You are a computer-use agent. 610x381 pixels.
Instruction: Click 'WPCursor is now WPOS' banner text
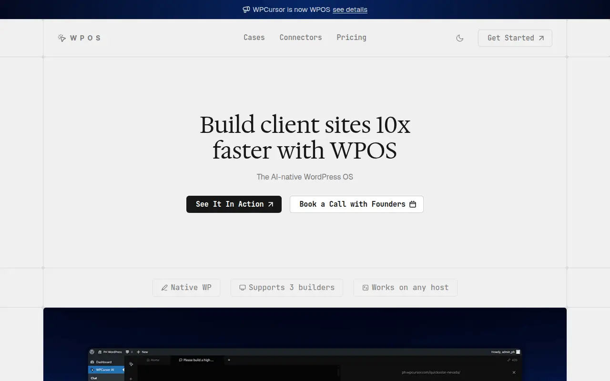[292, 10]
